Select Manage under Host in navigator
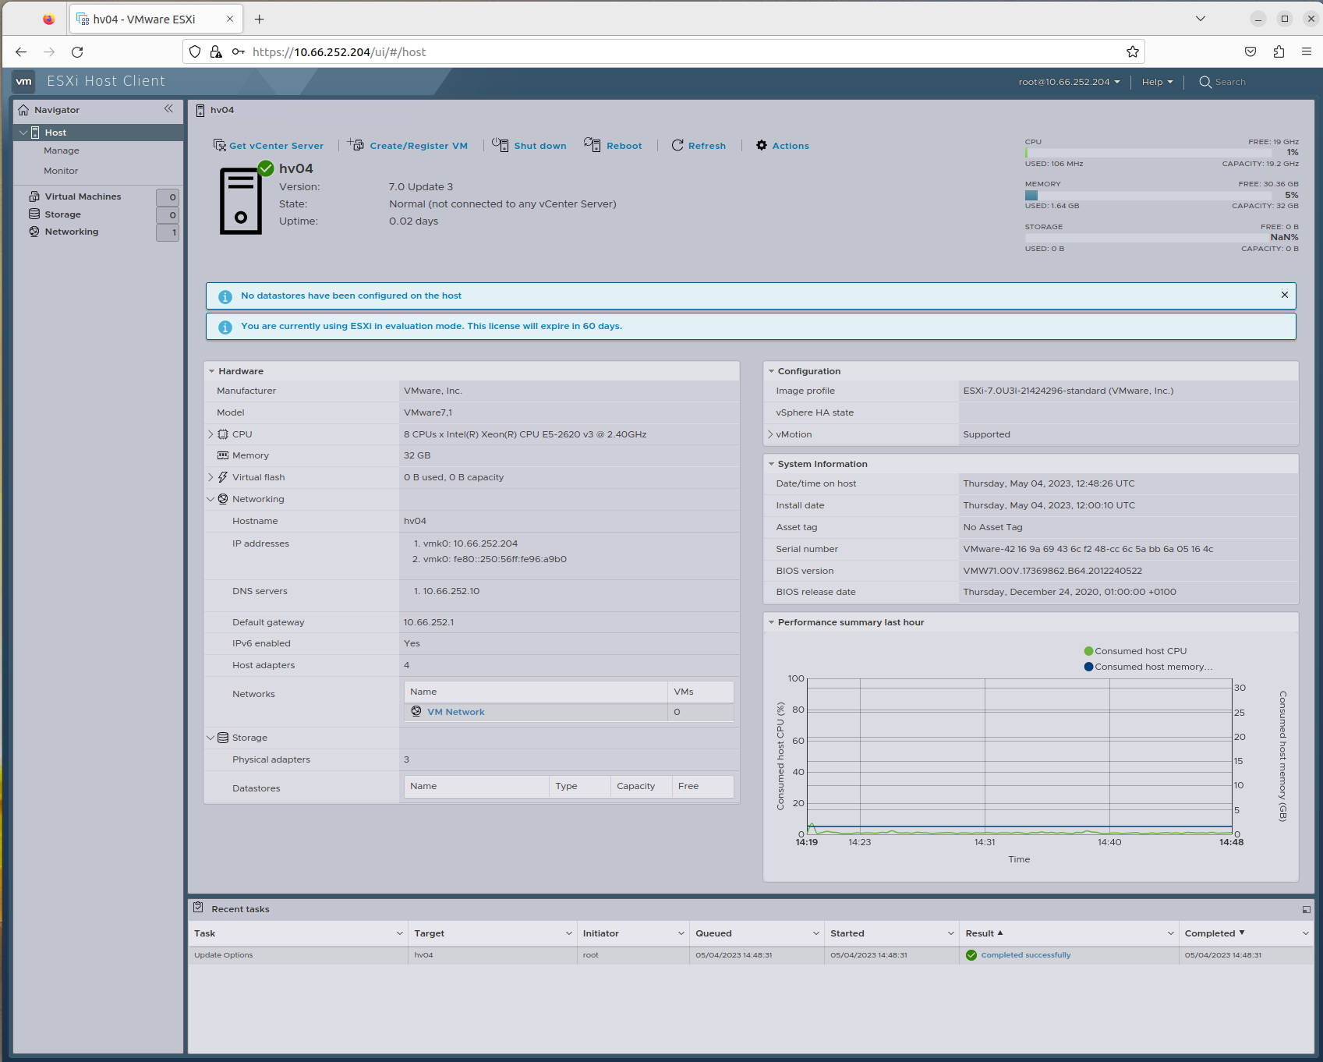This screenshot has width=1323, height=1062. pos(62,150)
